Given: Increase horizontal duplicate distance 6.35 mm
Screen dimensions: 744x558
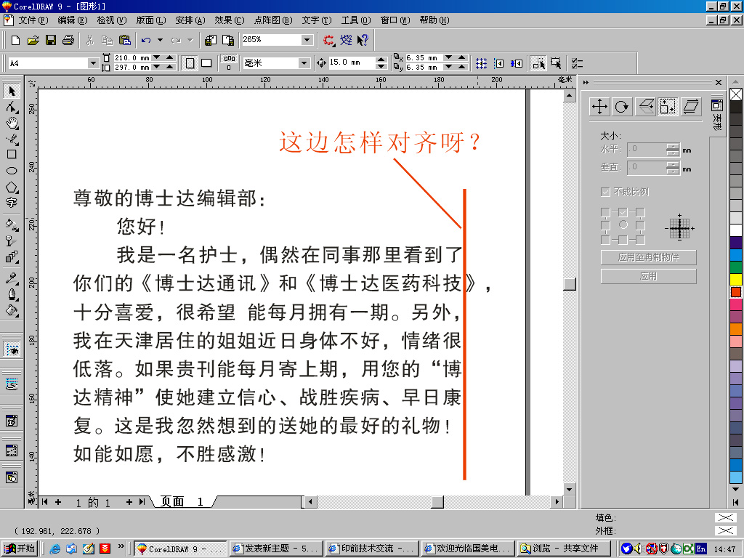Looking at the screenshot, I should pyautogui.click(x=461, y=58).
